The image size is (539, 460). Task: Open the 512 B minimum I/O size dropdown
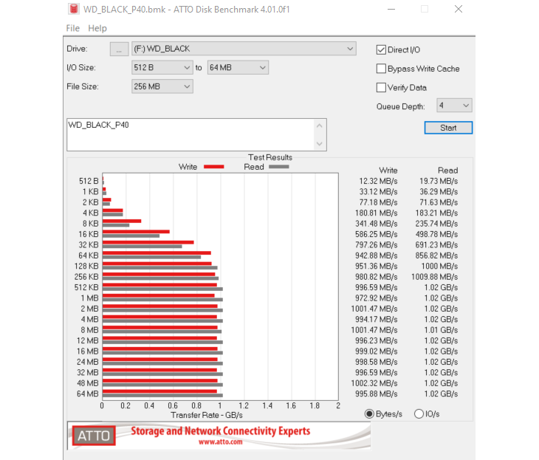162,68
